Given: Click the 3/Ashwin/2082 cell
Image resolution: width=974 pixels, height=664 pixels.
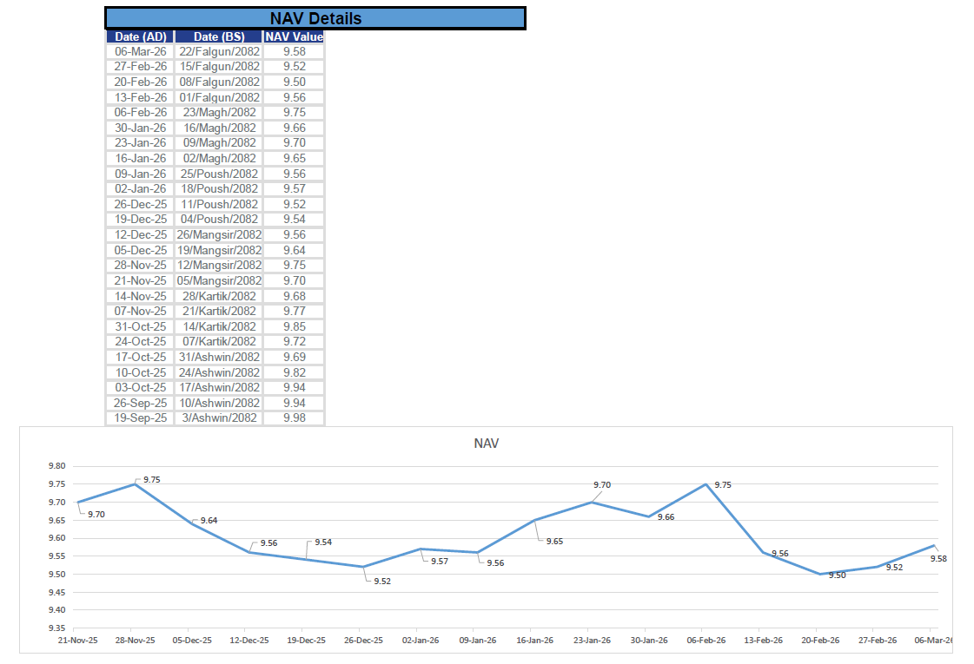Looking at the screenshot, I should pos(219,417).
